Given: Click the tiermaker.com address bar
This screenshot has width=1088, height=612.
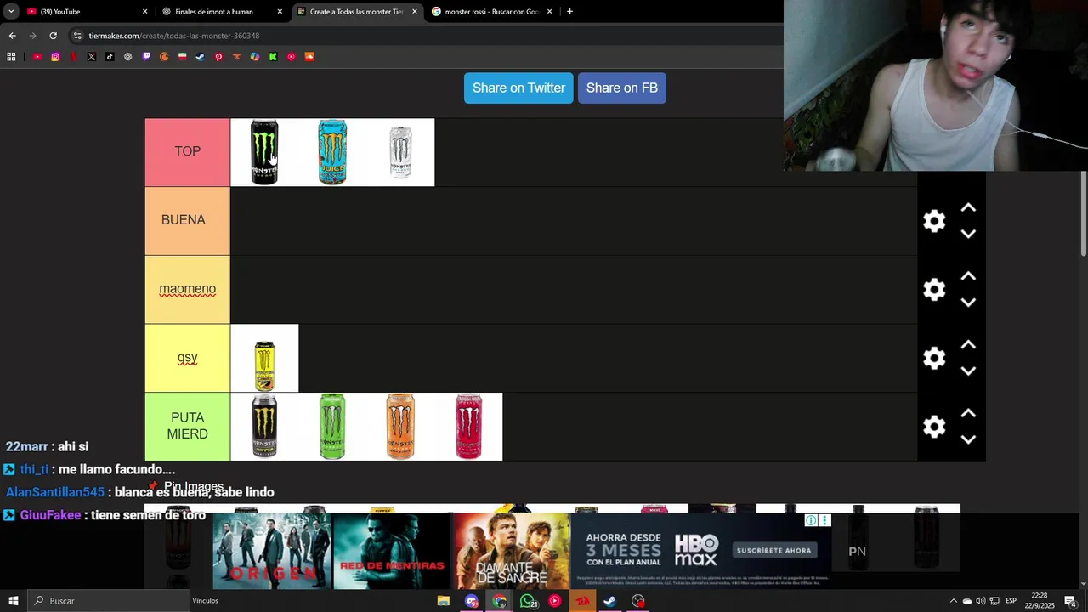Looking at the screenshot, I should point(425,36).
